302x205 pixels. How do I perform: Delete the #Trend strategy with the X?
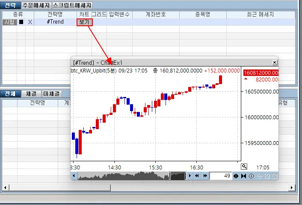point(30,22)
